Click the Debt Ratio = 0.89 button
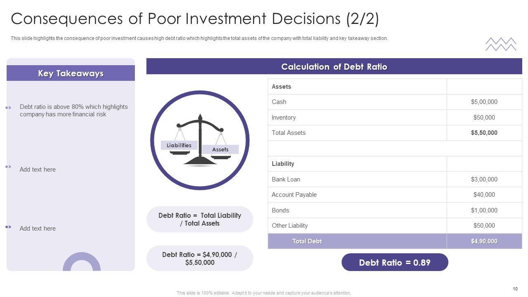This screenshot has height=297, width=528. [x=395, y=262]
